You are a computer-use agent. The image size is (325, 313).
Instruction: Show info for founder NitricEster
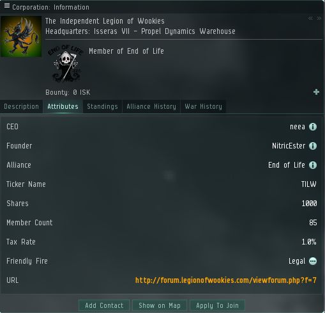[x=313, y=146]
